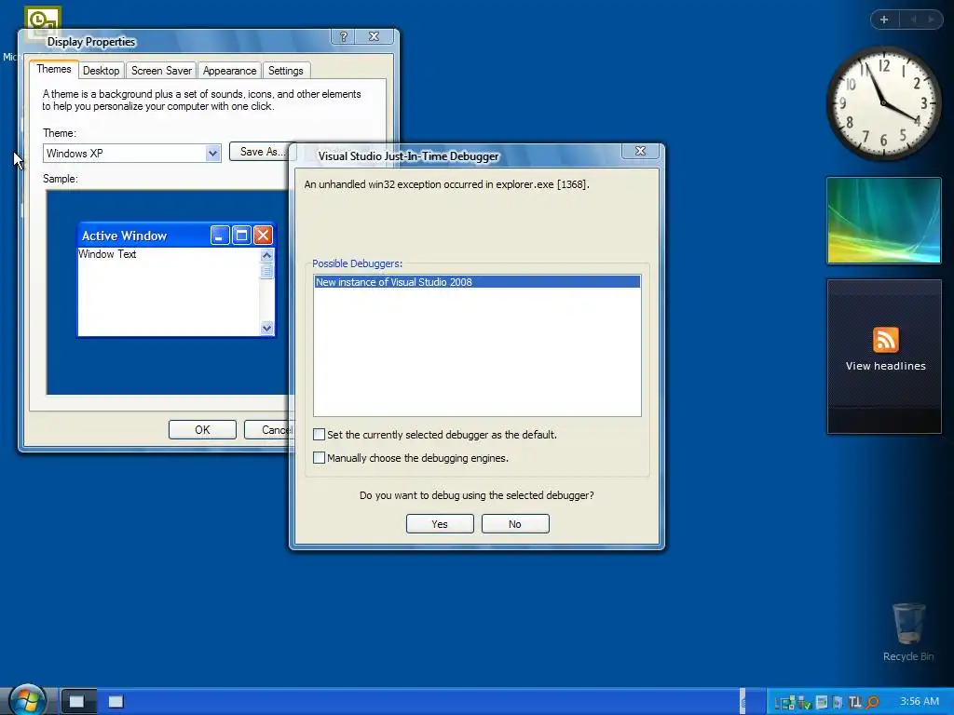
Task: Select New instance of Visual Studio 2008
Action: pos(477,282)
